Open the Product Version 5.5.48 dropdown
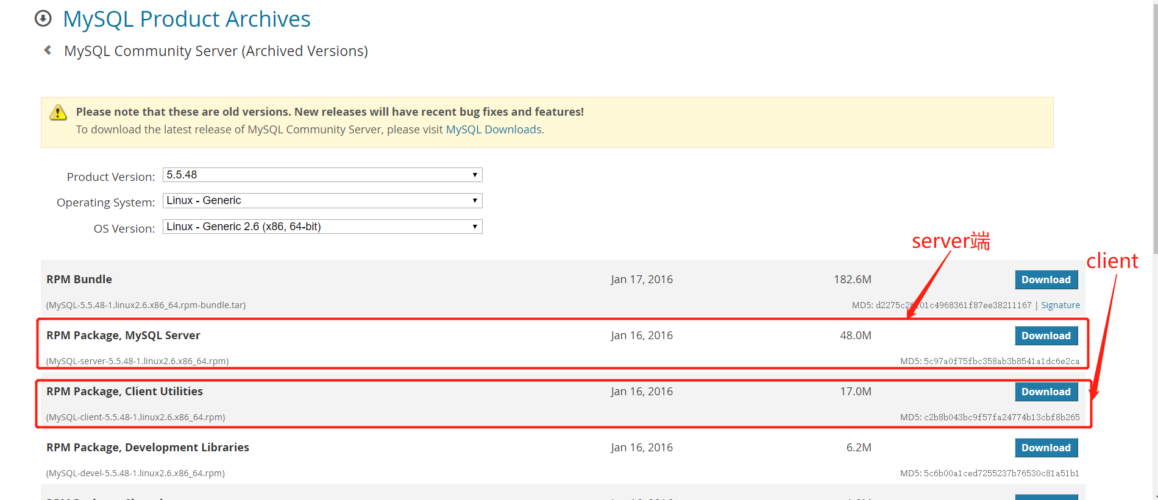Image resolution: width=1158 pixels, height=500 pixels. click(322, 175)
